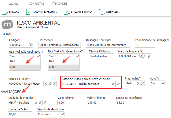Image resolution: width=171 pixels, height=118 pixels.
Task: Choose Não in Avaliação Qualitativa list
Action: coord(25,61)
